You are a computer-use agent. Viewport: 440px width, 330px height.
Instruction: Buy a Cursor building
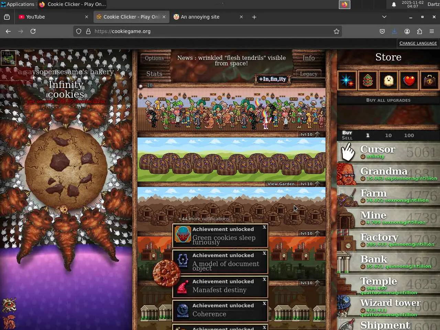388,152
